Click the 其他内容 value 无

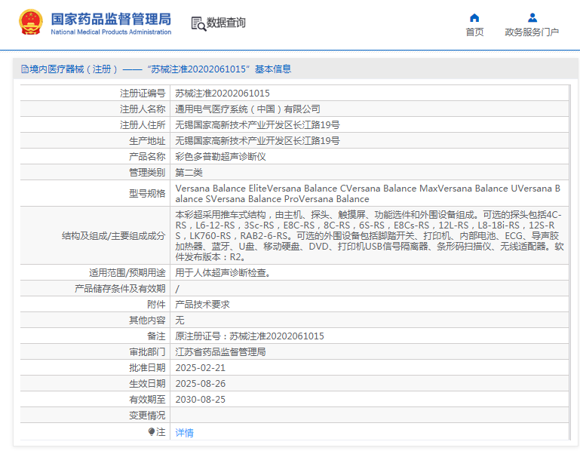click(x=180, y=321)
